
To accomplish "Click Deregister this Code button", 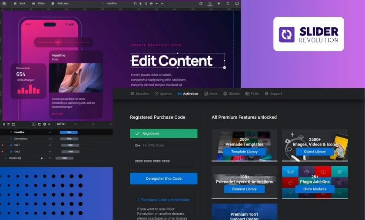I will (x=164, y=178).
